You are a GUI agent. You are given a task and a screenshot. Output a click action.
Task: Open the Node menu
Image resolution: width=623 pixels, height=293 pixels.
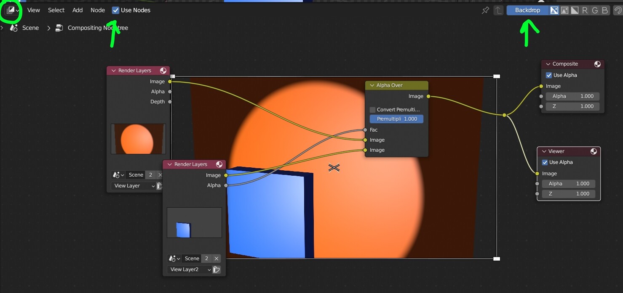click(x=97, y=10)
